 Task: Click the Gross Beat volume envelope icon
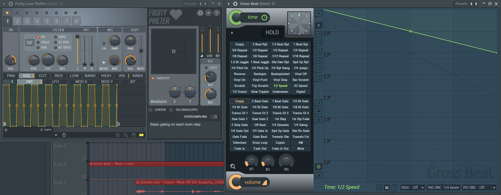coord(264,182)
